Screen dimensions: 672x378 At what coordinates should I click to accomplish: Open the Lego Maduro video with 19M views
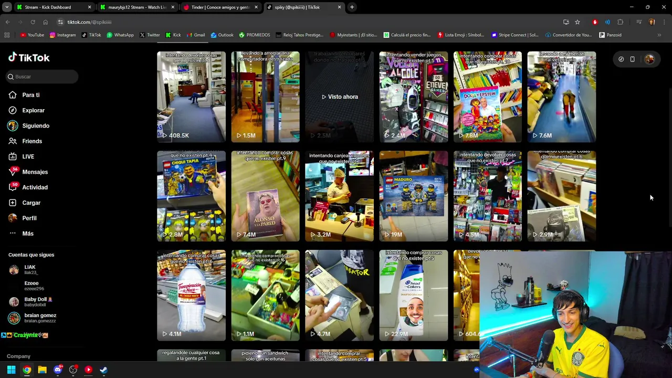pyautogui.click(x=413, y=196)
